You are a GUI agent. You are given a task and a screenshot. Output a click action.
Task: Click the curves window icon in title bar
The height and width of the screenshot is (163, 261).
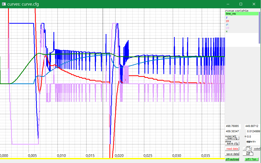coord(4,4)
